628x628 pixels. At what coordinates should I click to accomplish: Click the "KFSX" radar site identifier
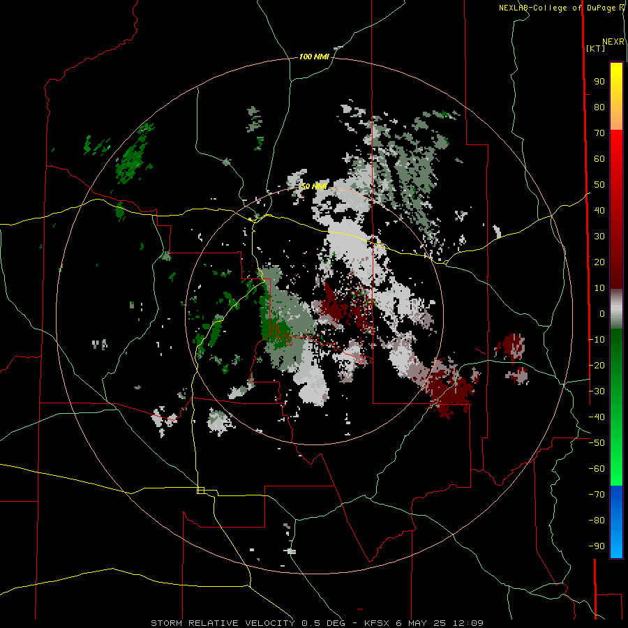(378, 623)
